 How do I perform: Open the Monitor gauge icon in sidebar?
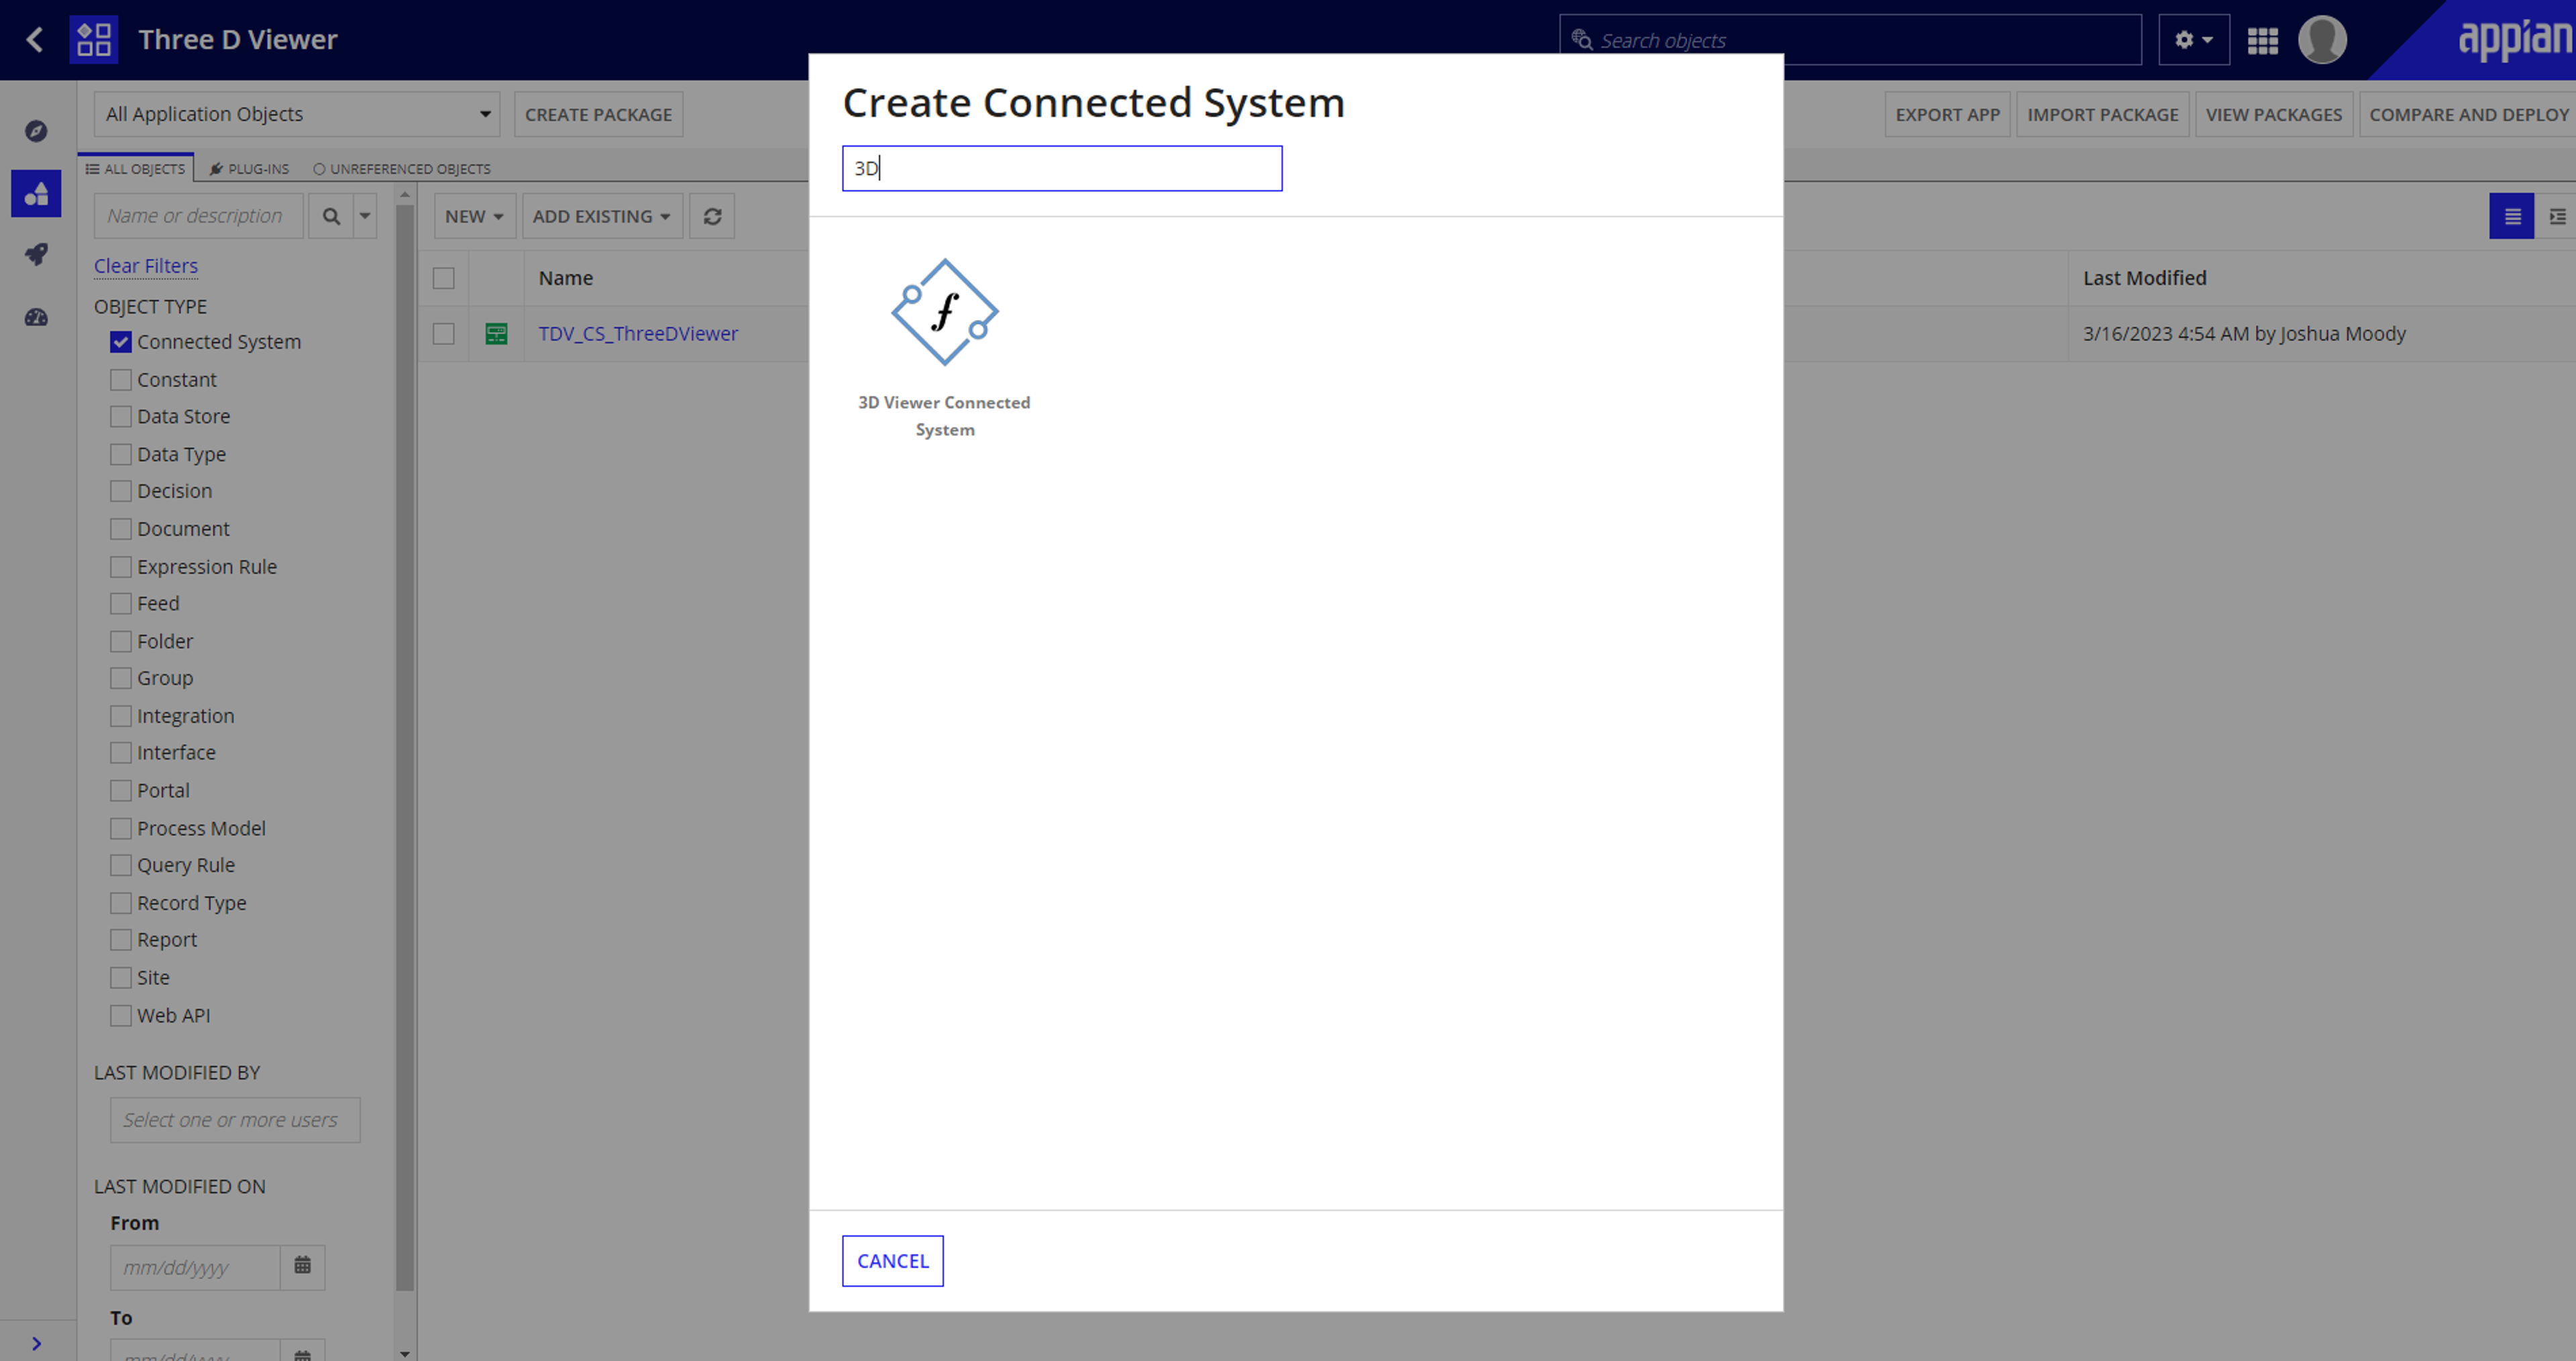(x=36, y=317)
